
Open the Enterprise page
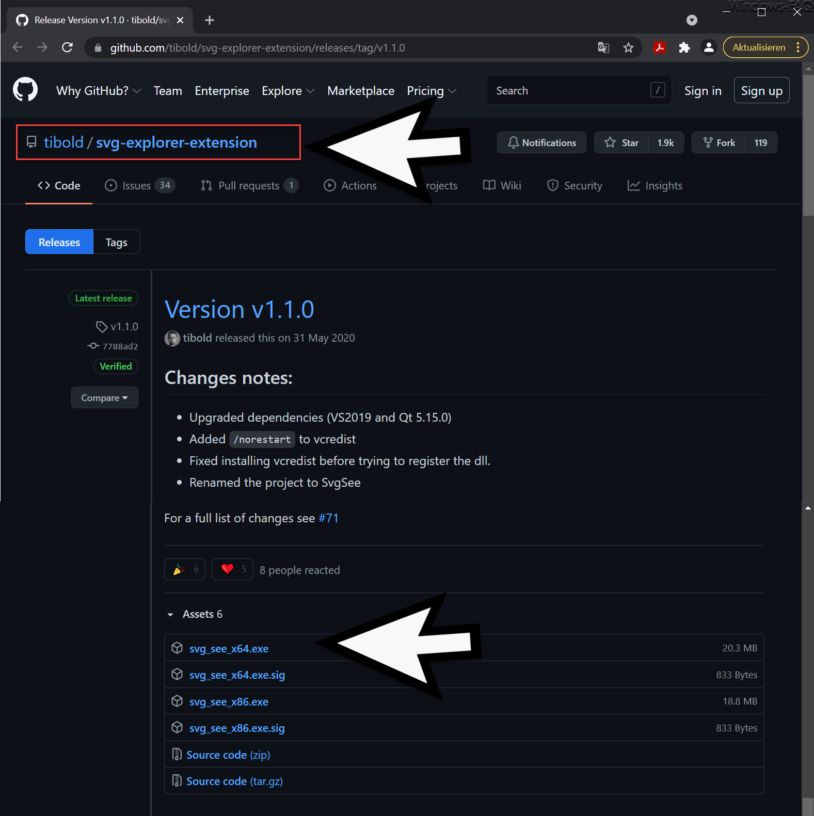222,91
